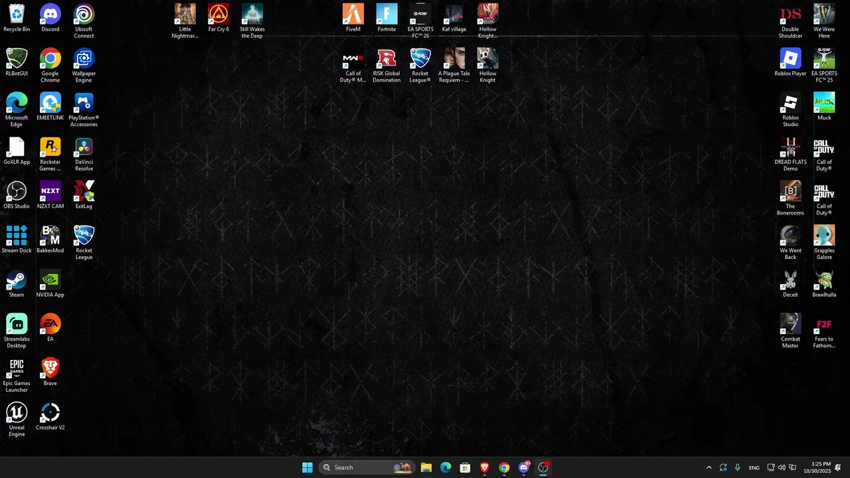Select the Streamlabs Desktop icon
The height and width of the screenshot is (478, 850).
tap(17, 332)
